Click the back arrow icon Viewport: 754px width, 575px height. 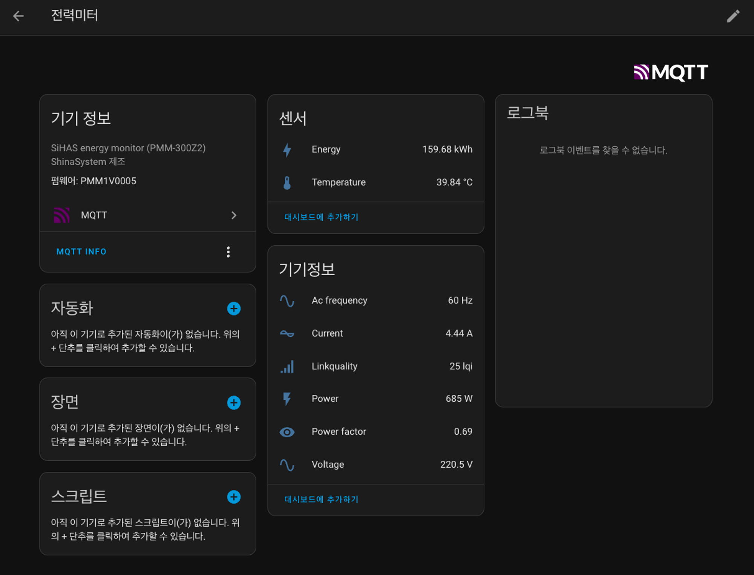tap(18, 16)
